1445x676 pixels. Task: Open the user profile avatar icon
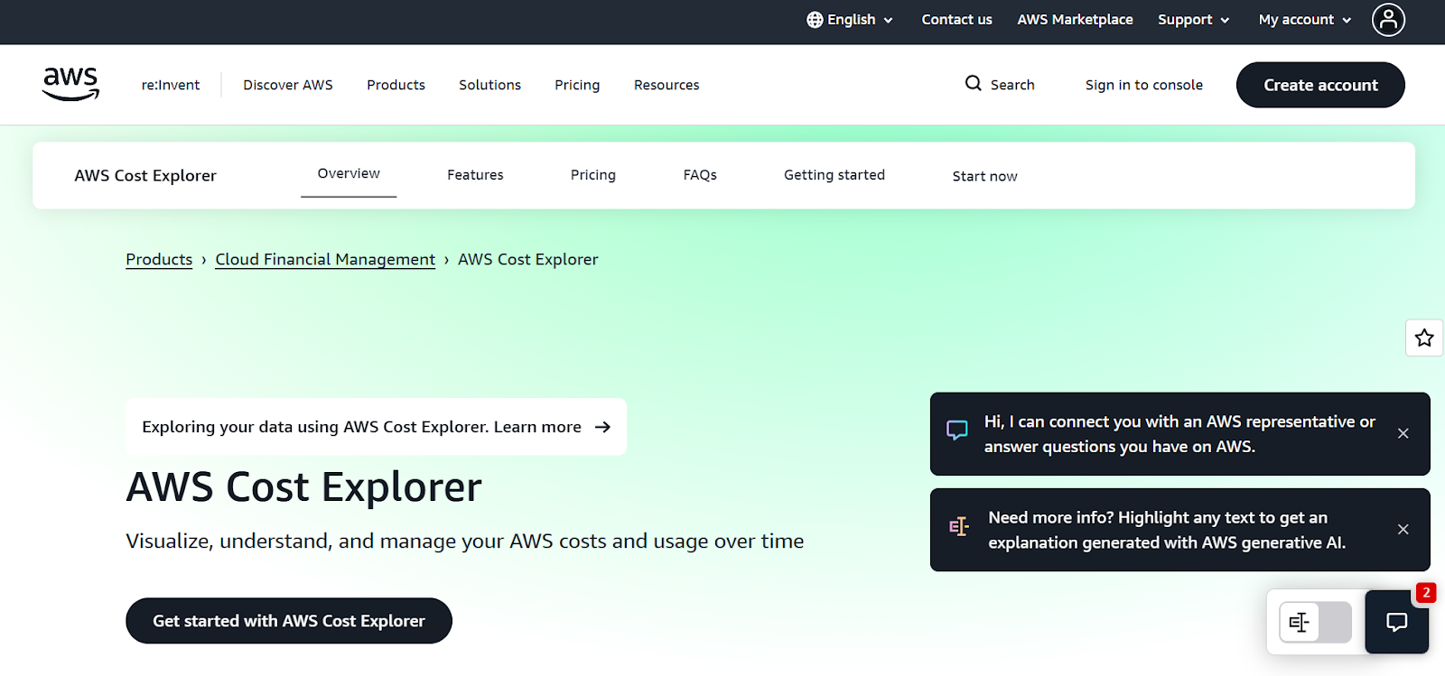[x=1388, y=19]
